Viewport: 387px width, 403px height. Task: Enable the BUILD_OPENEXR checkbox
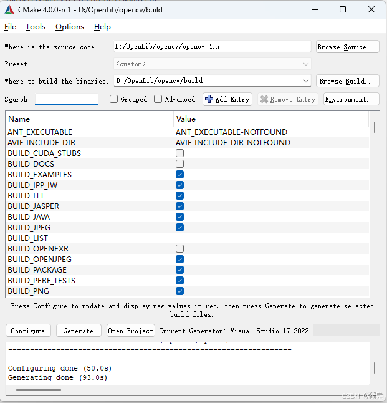click(179, 248)
